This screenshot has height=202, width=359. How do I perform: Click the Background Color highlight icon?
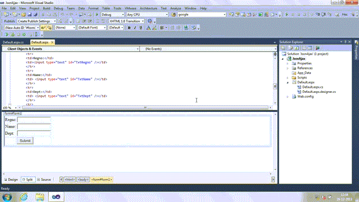154,27
